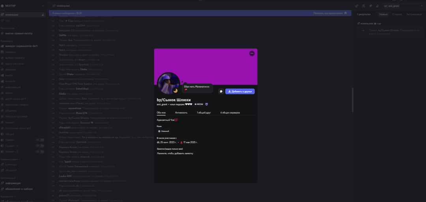This screenshot has height=202, width=426.
Task: Open the three-dots profile options menu
Action: (252, 53)
